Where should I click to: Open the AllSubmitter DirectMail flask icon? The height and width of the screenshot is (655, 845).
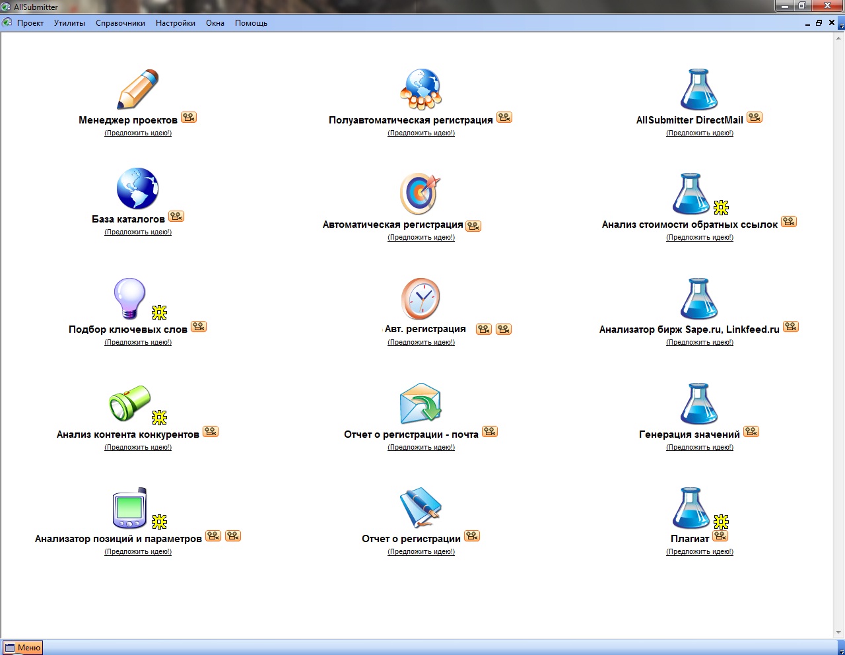(x=699, y=89)
